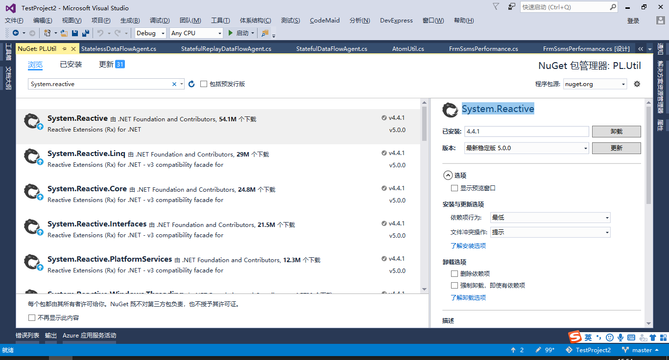This screenshot has width=669, height=360.
Task: Click the Sogou voice input microphone
Action: tap(621, 337)
